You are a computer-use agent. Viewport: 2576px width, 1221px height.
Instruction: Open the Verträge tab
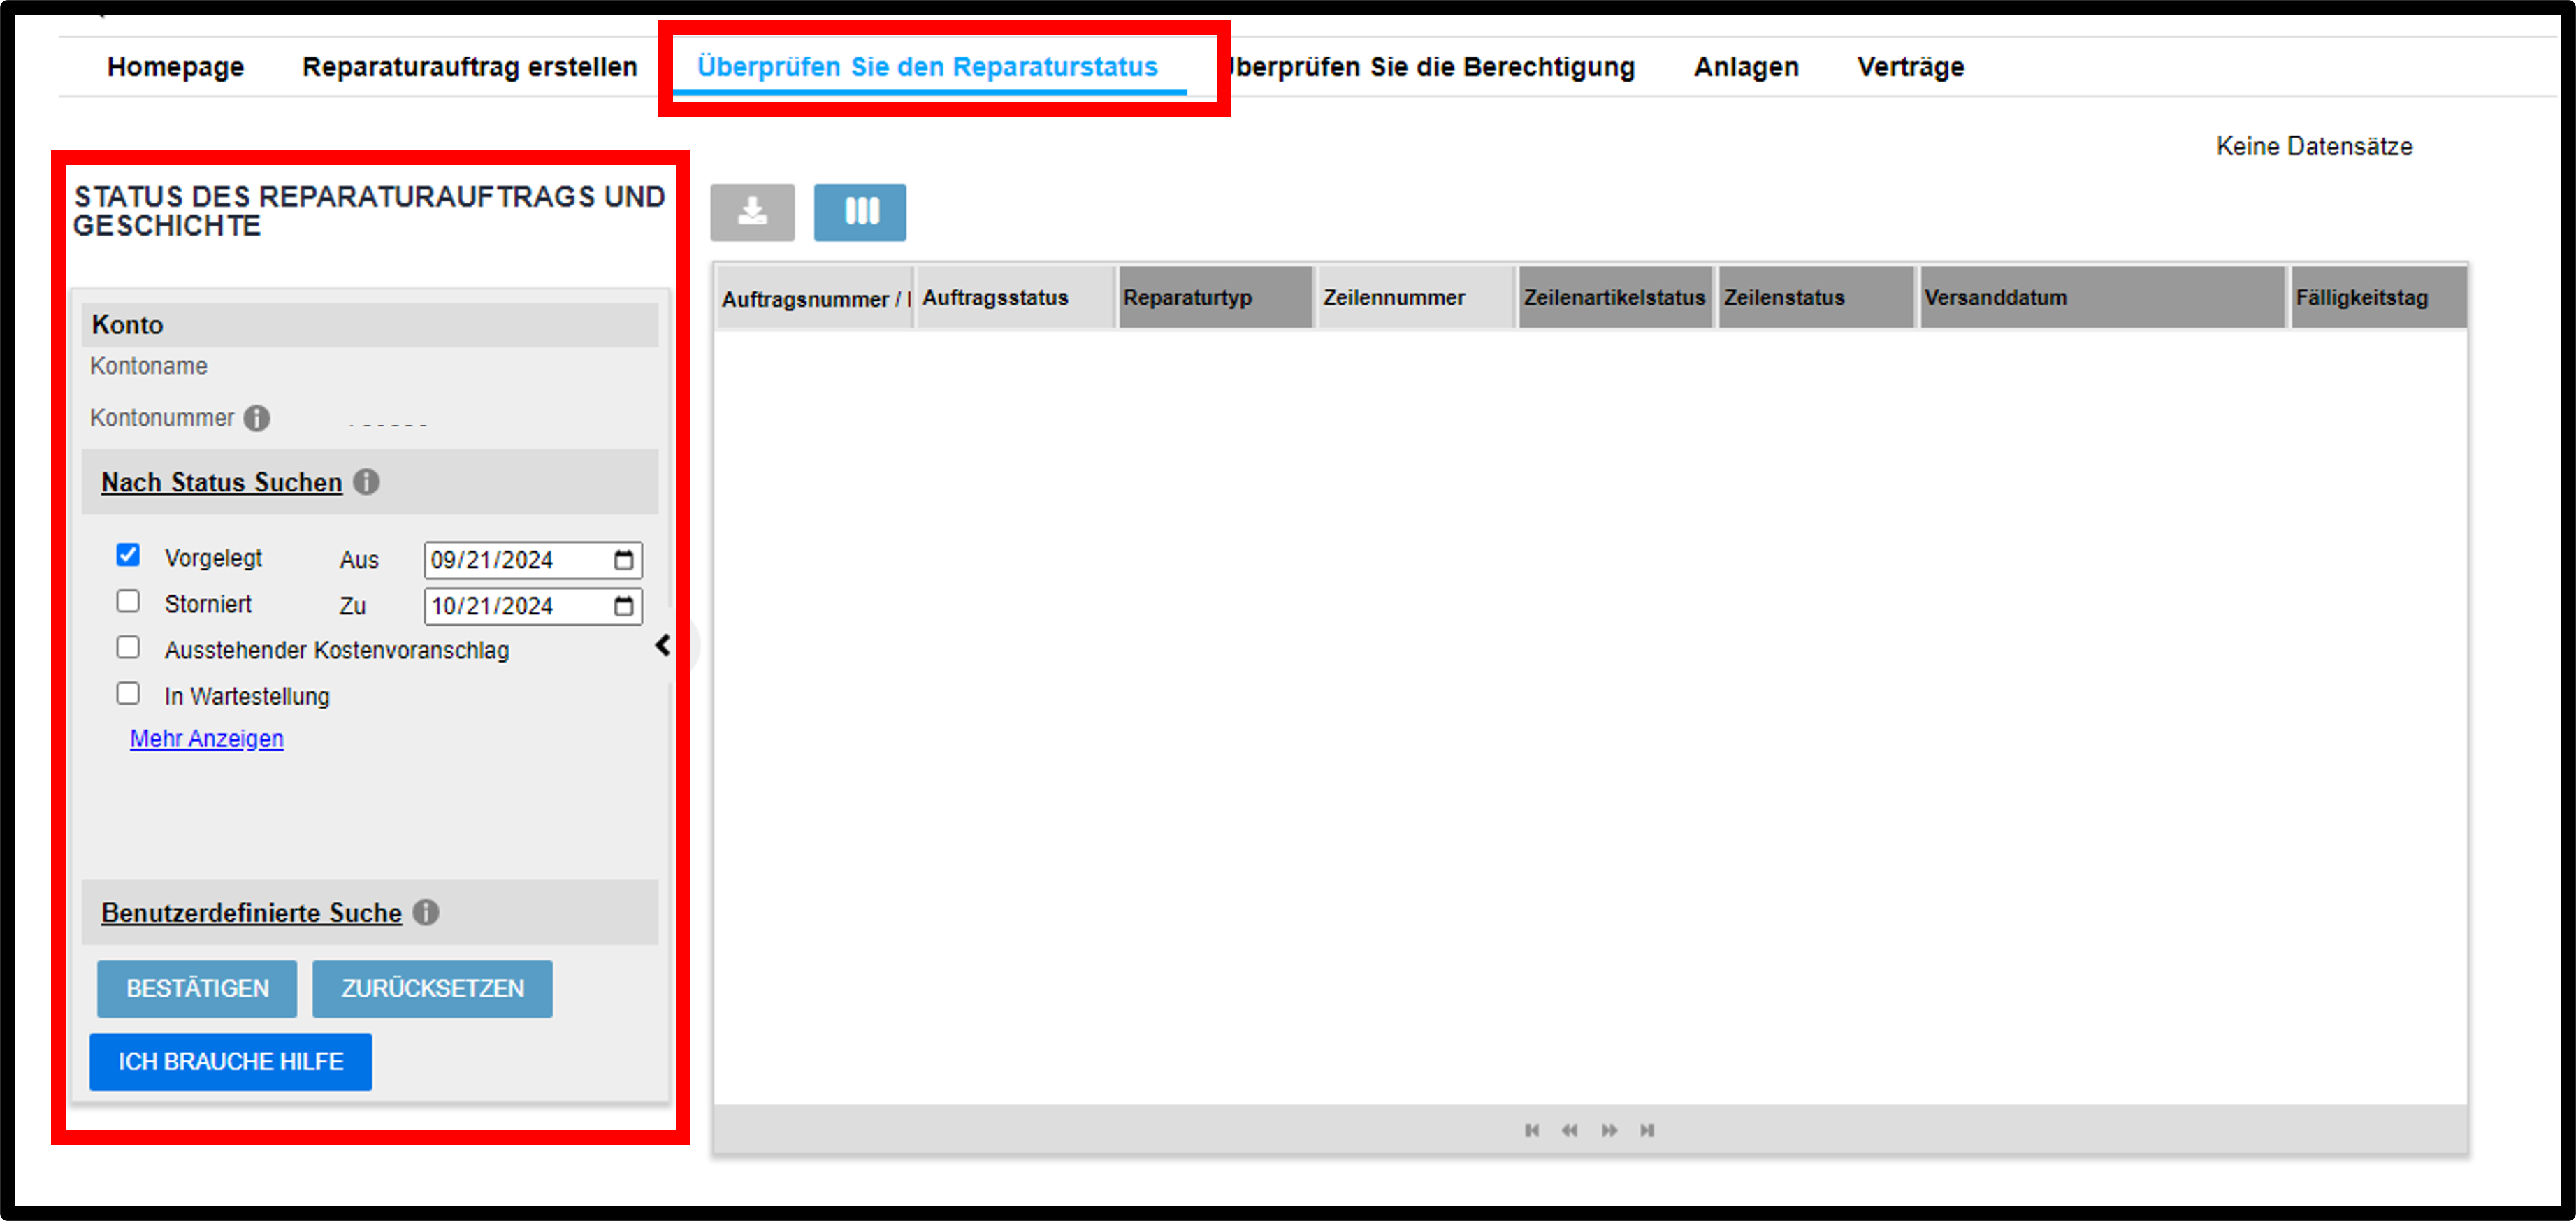[1911, 67]
